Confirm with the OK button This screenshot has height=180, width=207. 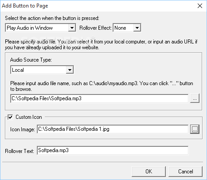click(148, 172)
